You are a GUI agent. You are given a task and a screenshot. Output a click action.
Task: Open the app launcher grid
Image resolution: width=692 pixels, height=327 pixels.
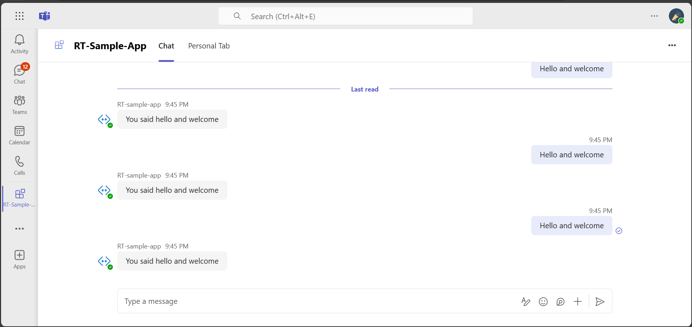[20, 16]
